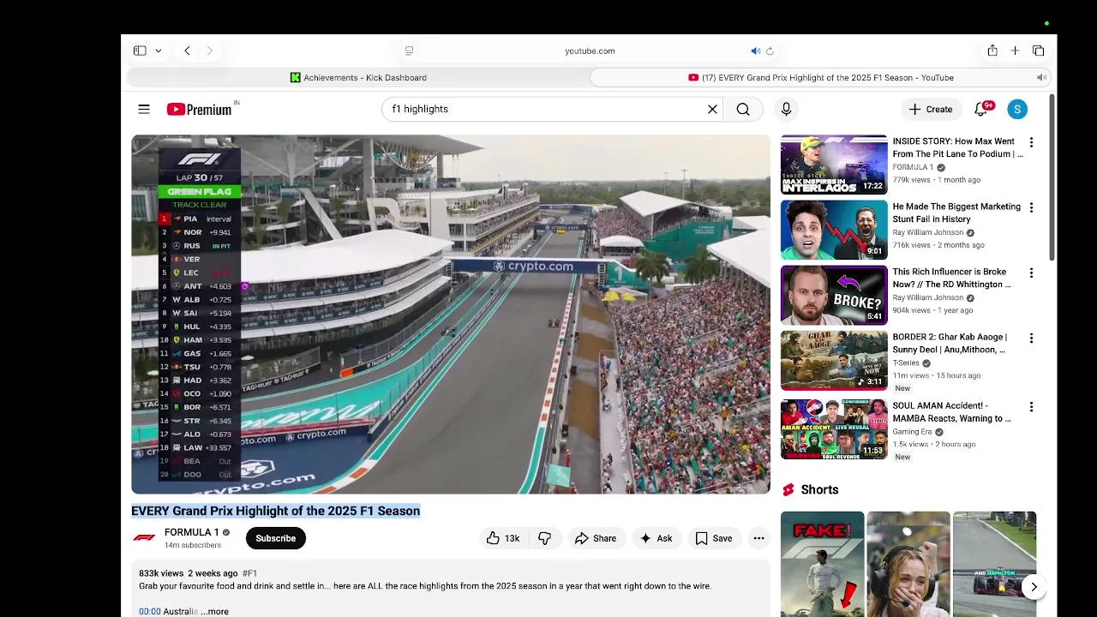Dislike this video
The height and width of the screenshot is (617, 1097).
click(x=544, y=538)
